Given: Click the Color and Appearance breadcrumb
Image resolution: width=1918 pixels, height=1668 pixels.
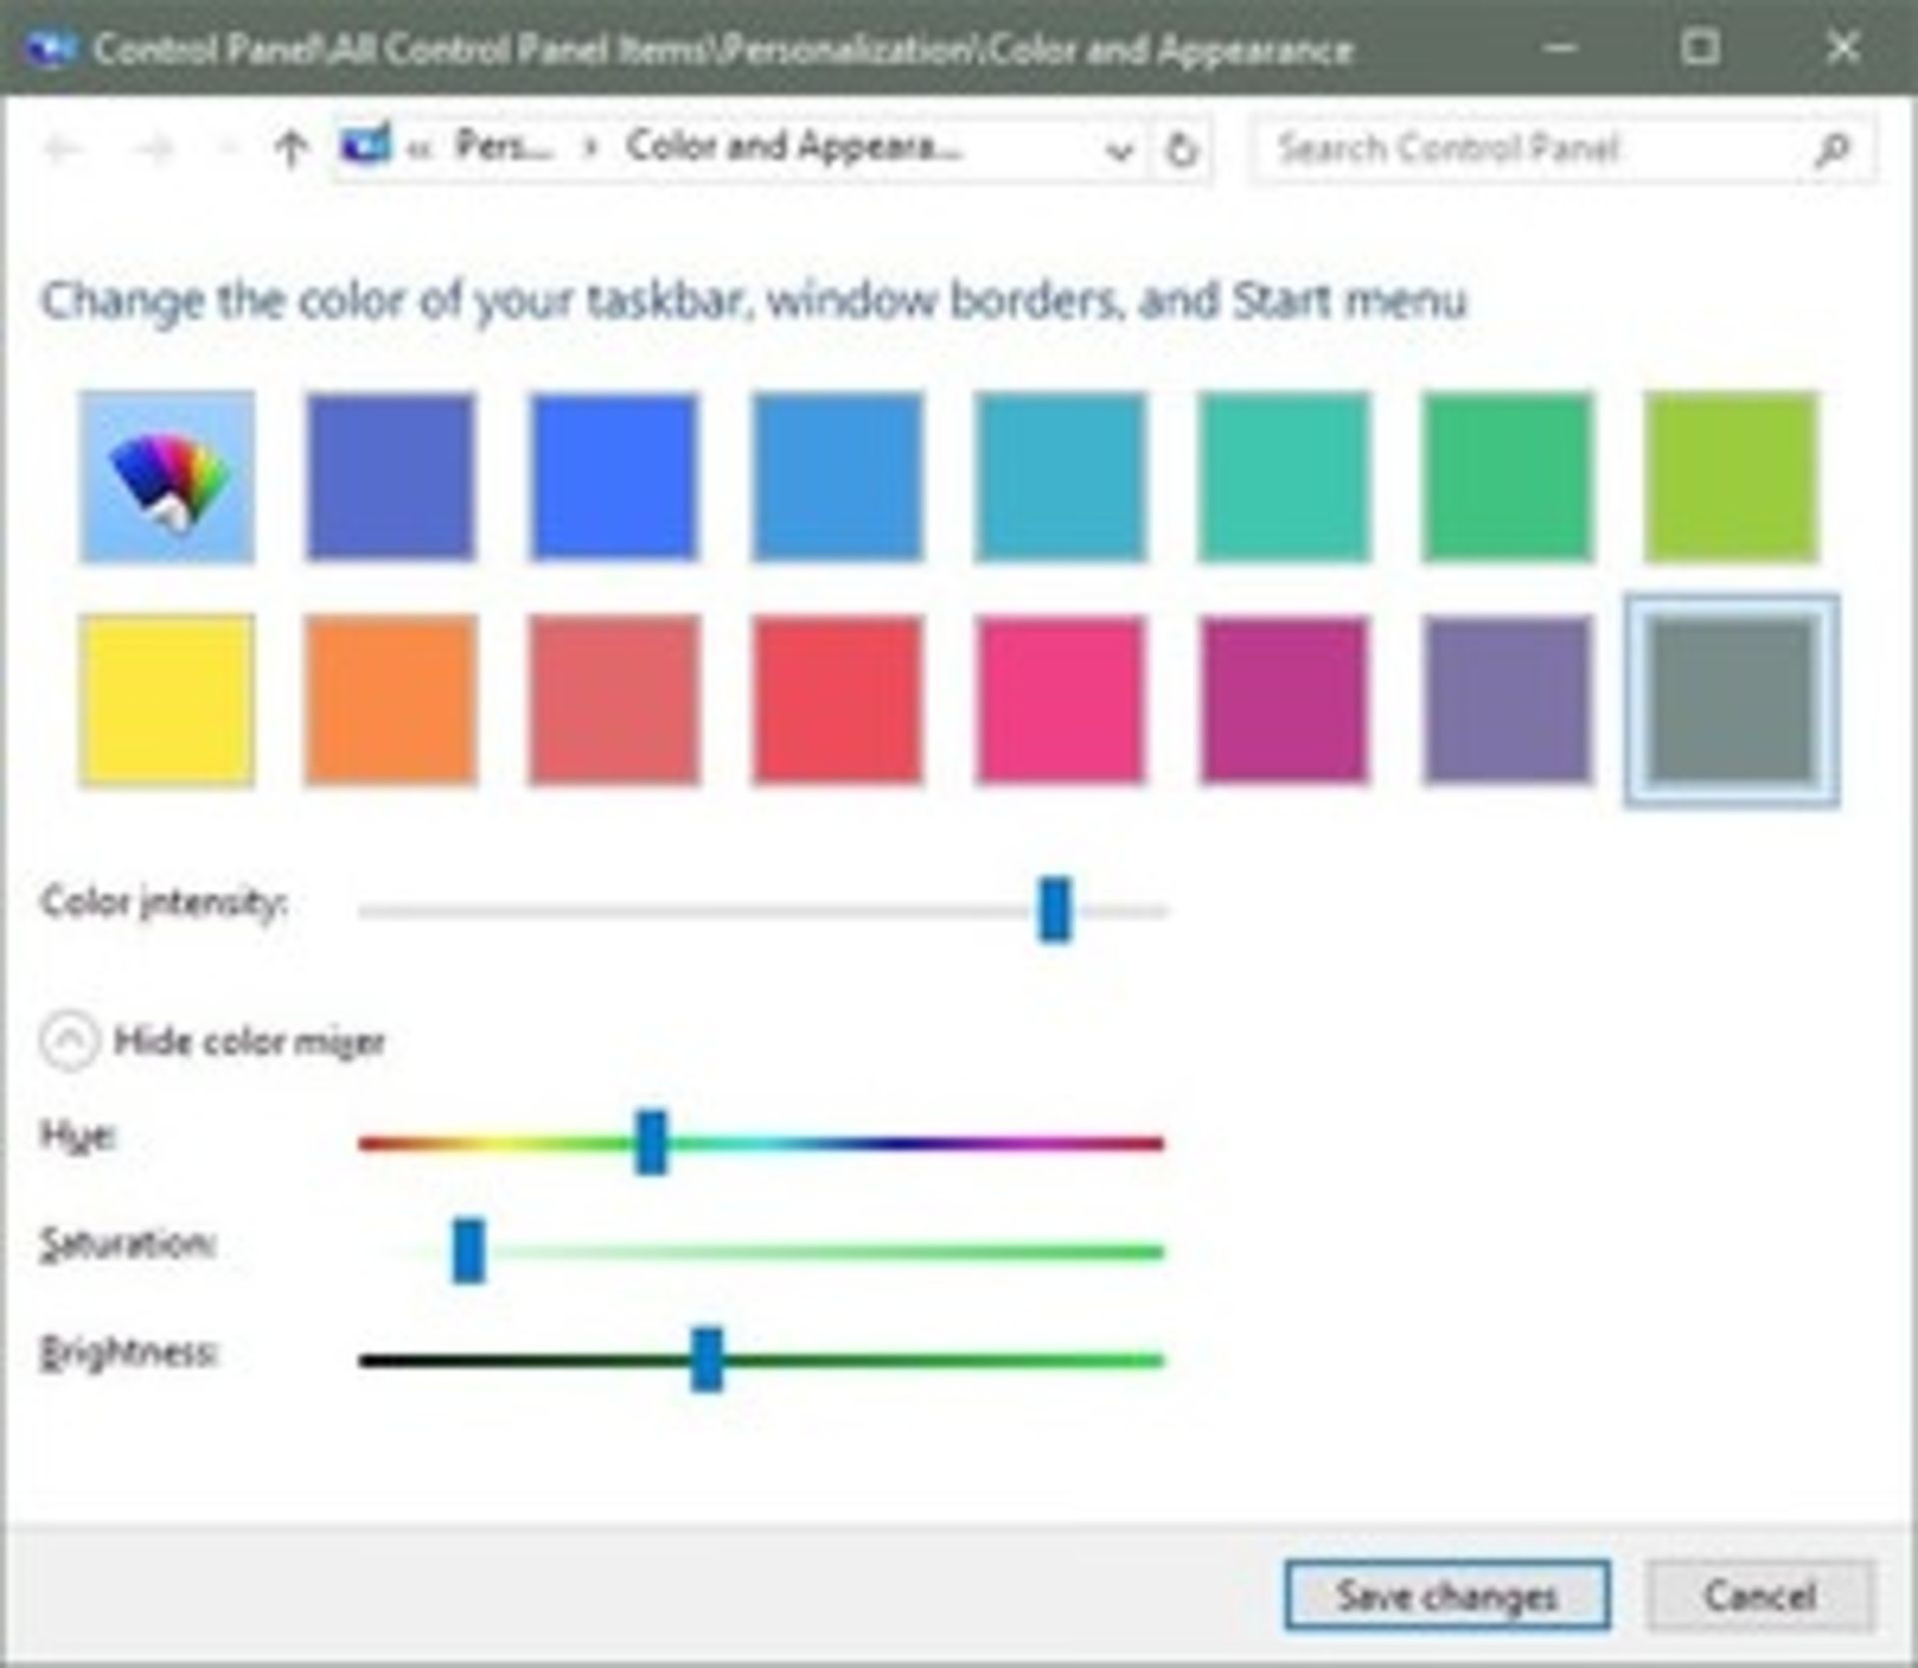Looking at the screenshot, I should click(x=794, y=148).
